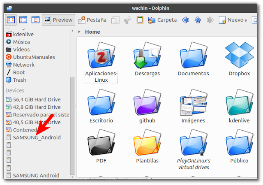The width and height of the screenshot is (263, 185).
Task: Select kdenlive teal folder
Action: pyautogui.click(x=239, y=106)
